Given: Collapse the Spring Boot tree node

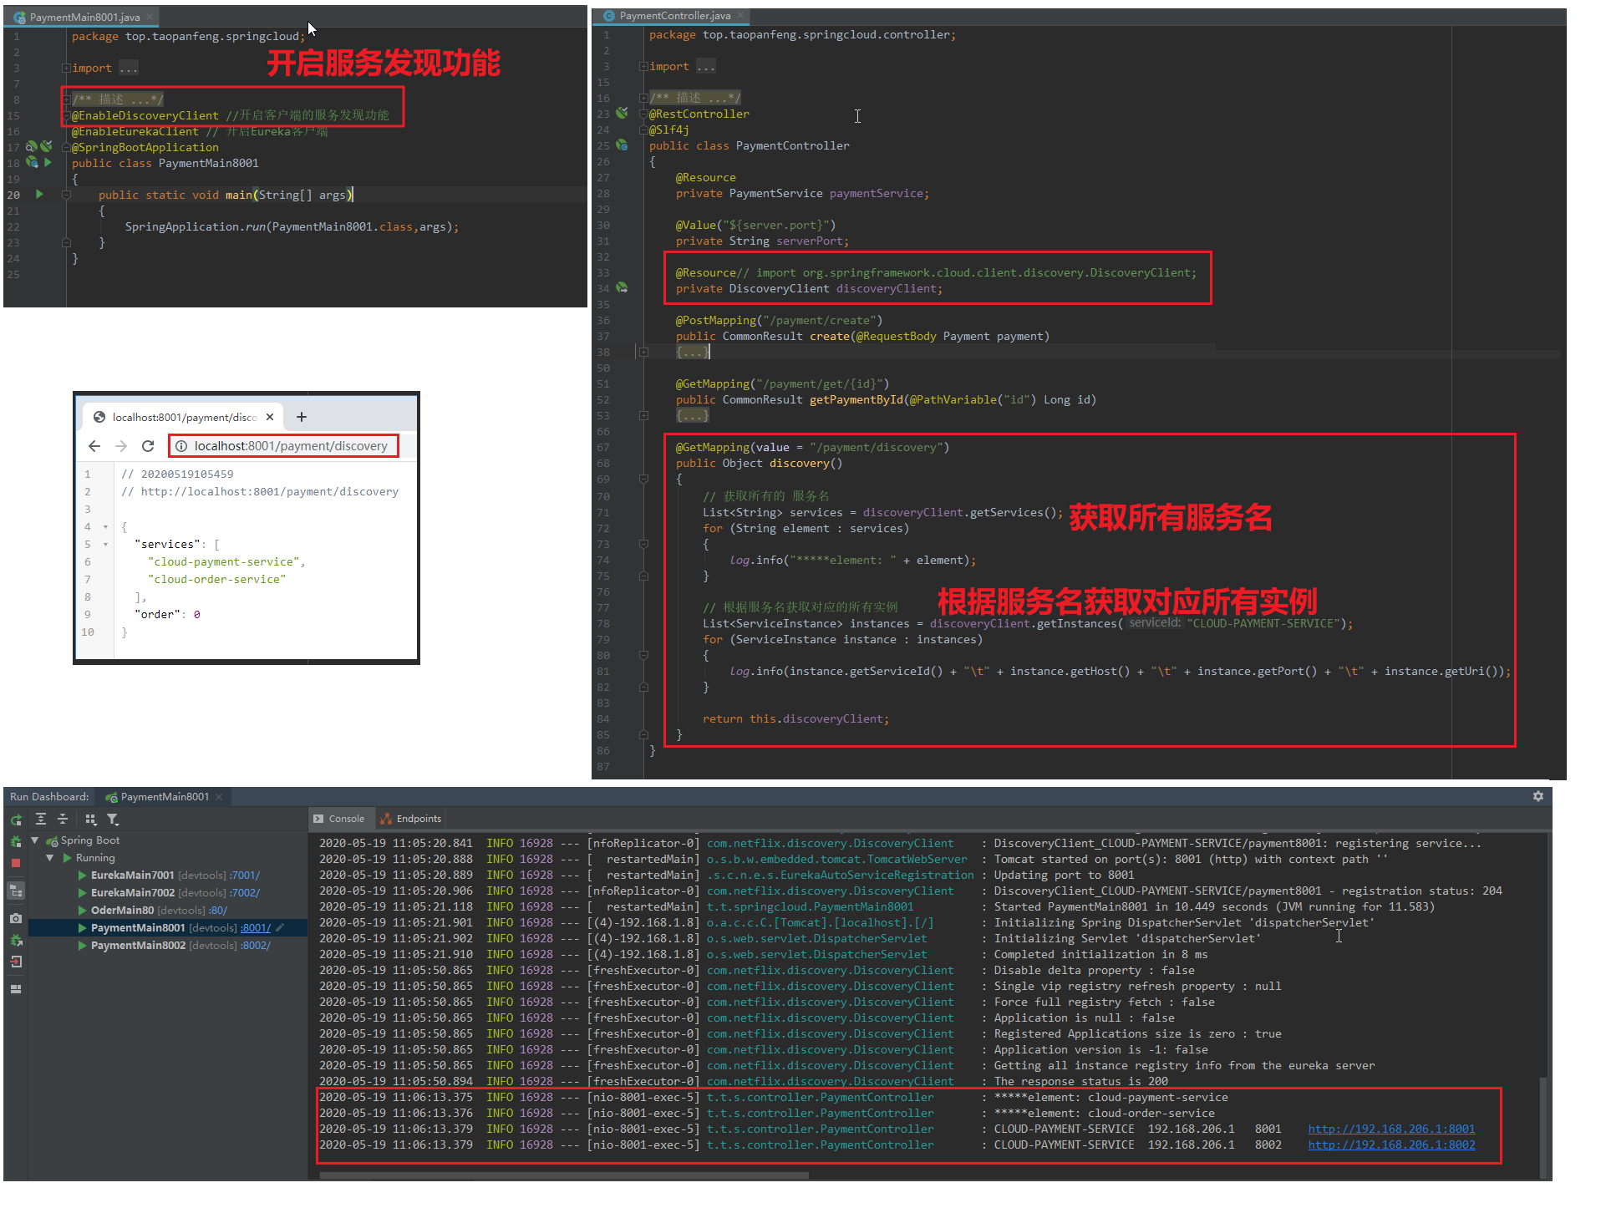Looking at the screenshot, I should pyautogui.click(x=35, y=840).
